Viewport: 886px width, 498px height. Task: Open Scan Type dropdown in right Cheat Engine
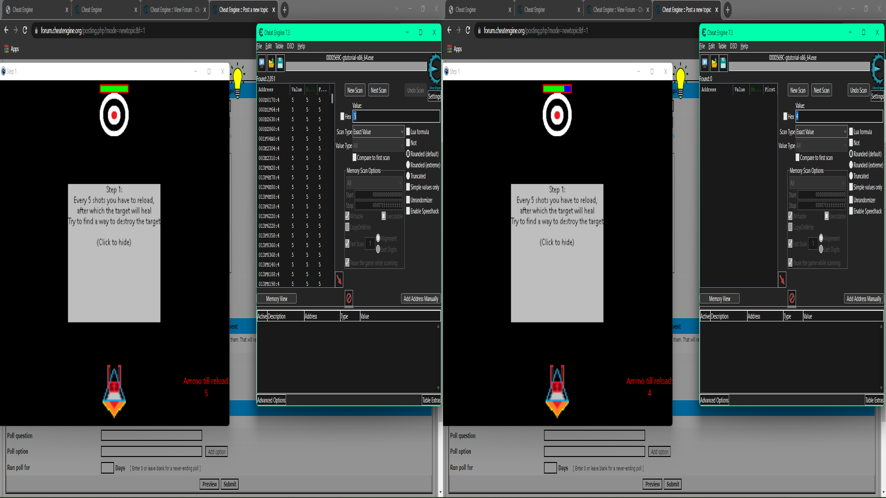pos(821,132)
